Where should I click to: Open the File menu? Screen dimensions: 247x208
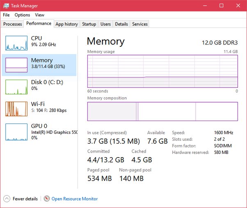pyautogui.click(x=6, y=15)
